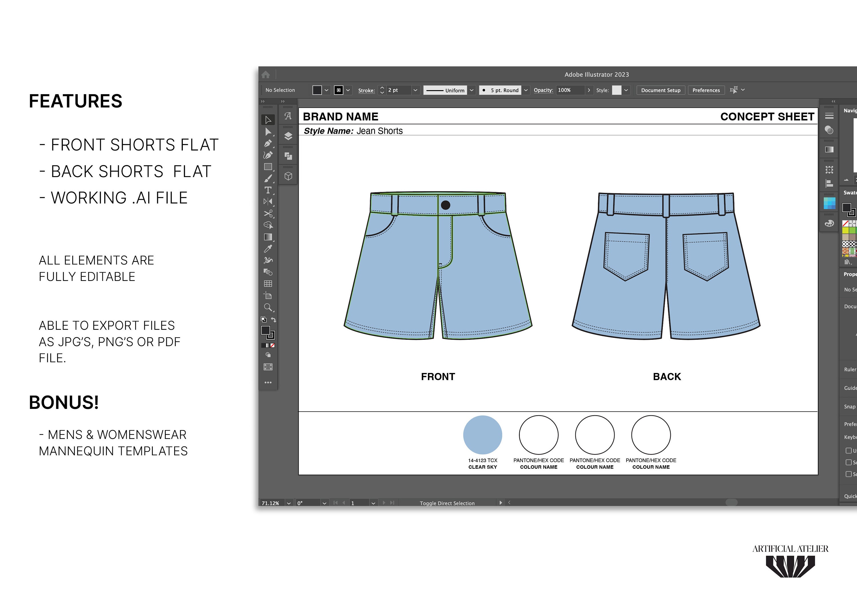This screenshot has width=857, height=606.
Task: Select the Selection tool
Action: click(x=268, y=120)
